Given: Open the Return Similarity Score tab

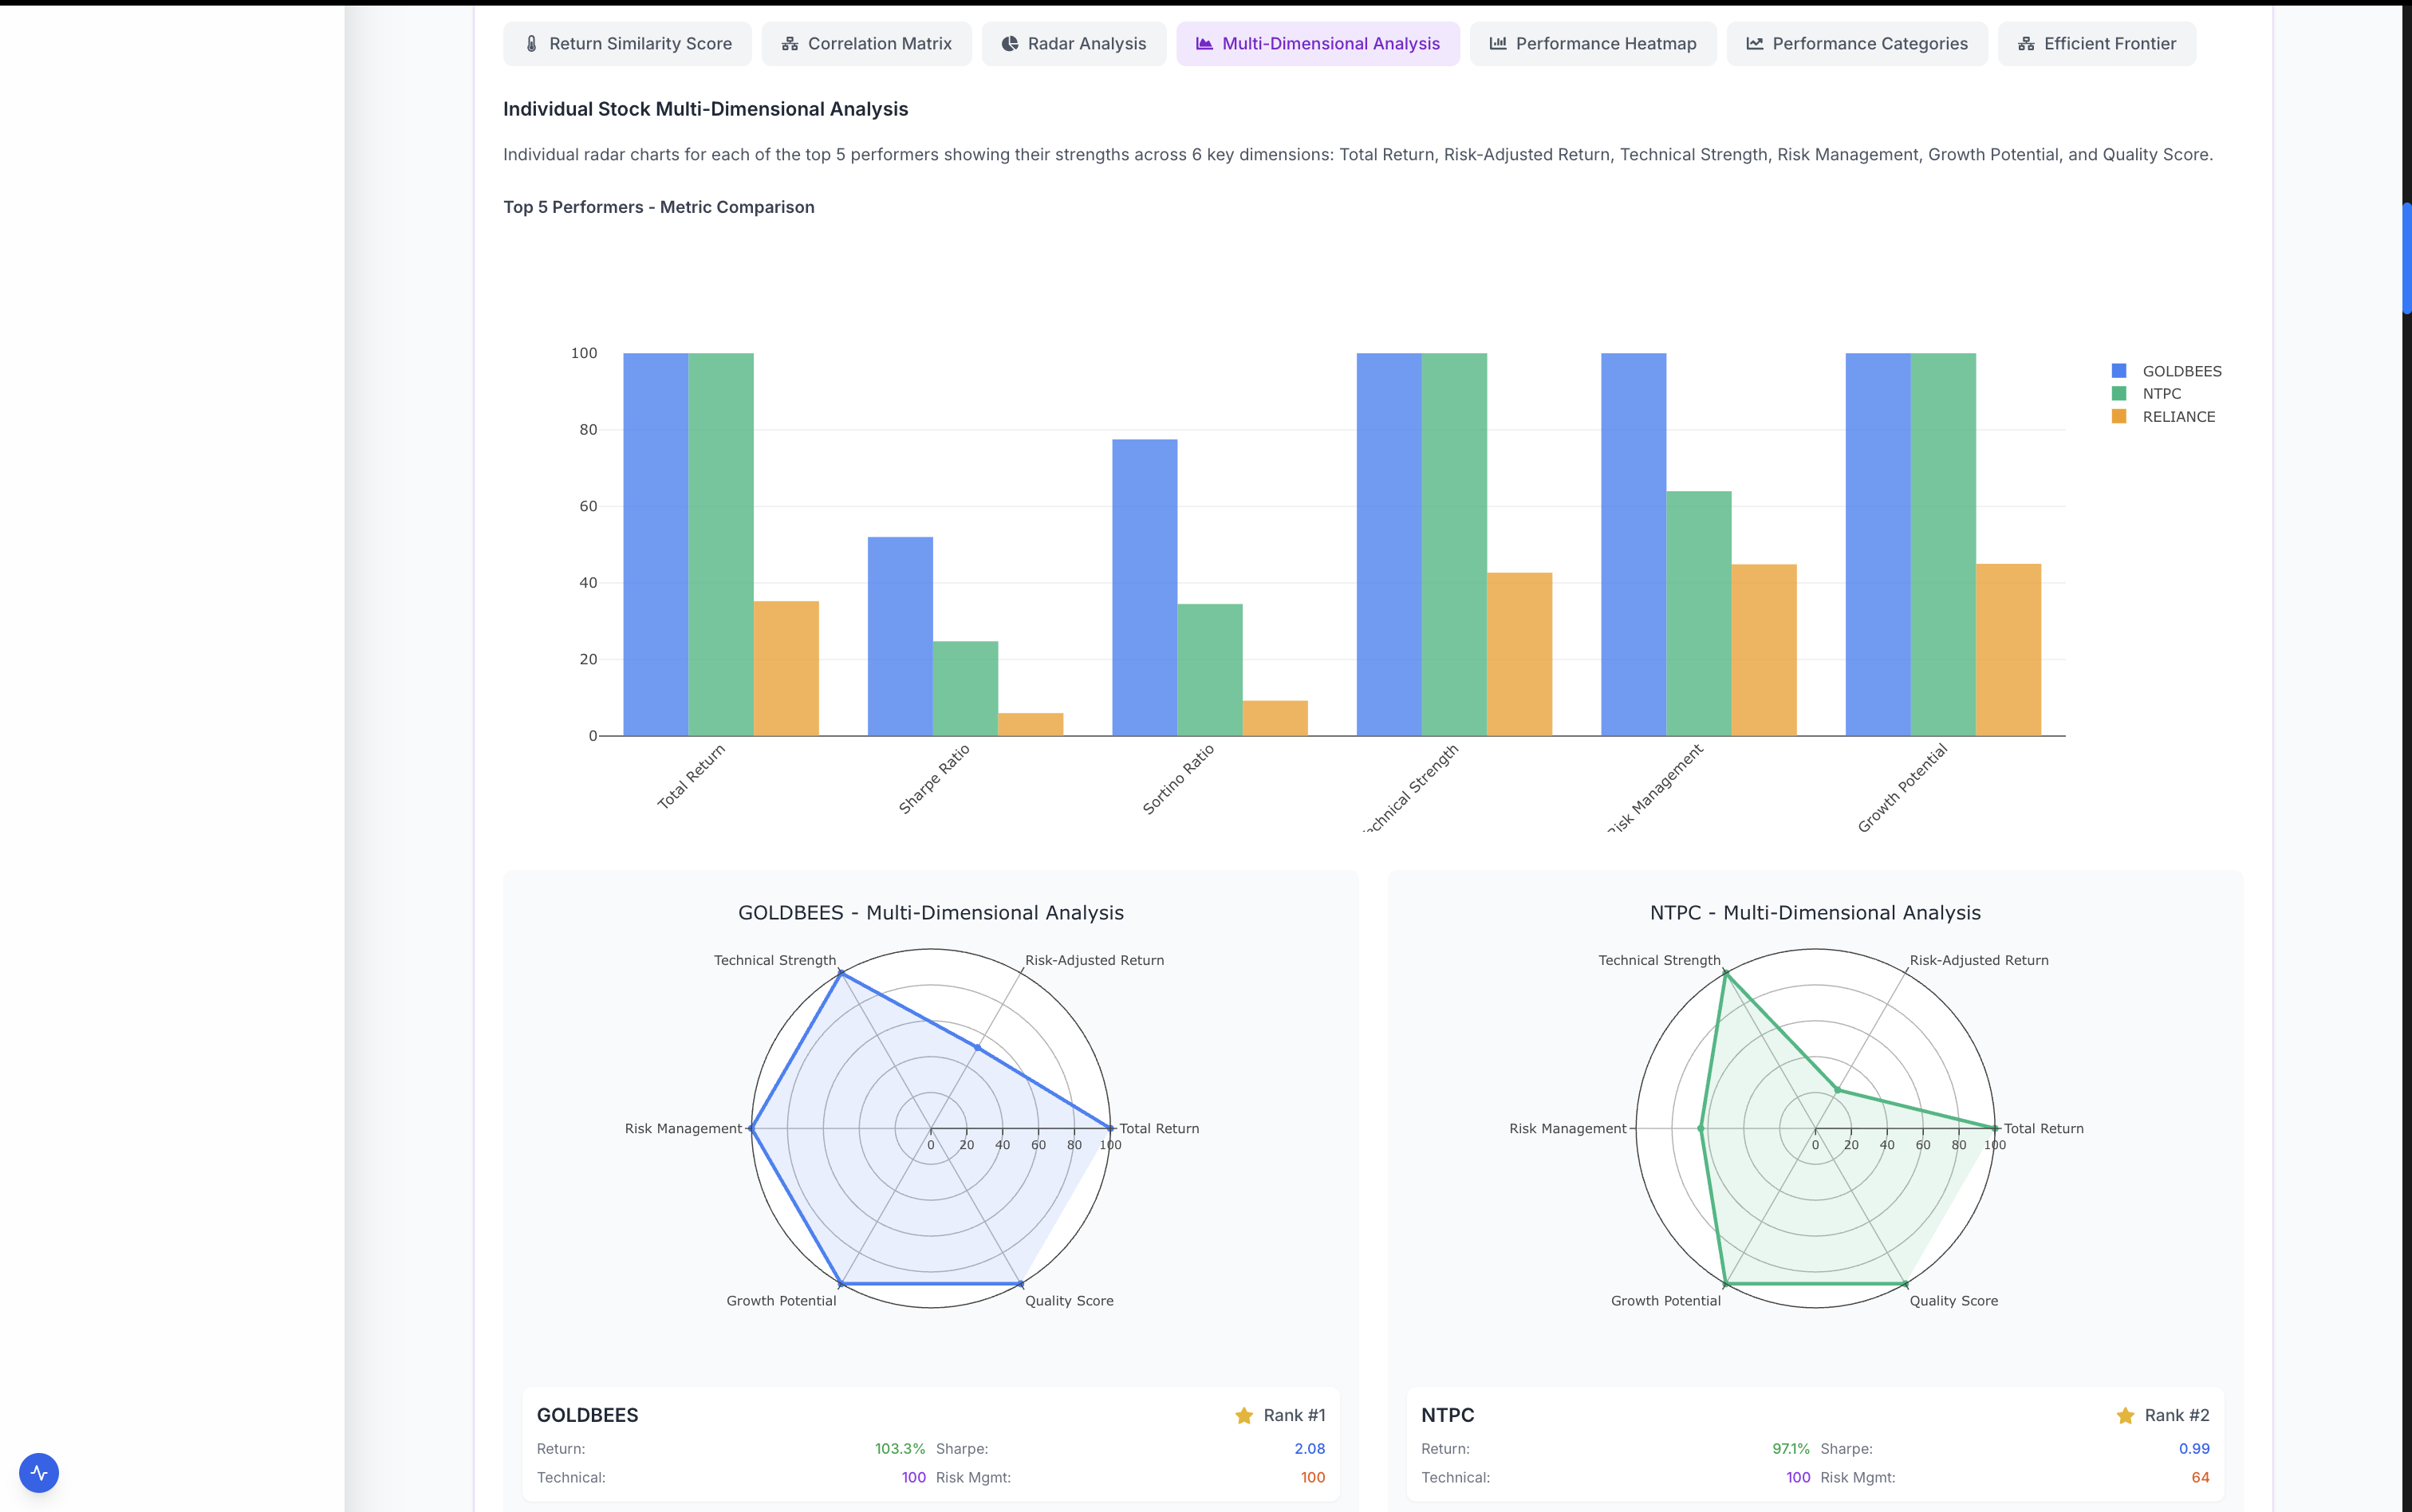Looking at the screenshot, I should point(627,44).
